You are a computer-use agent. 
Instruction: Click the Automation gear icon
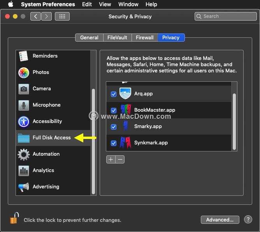pyautogui.click(x=24, y=155)
